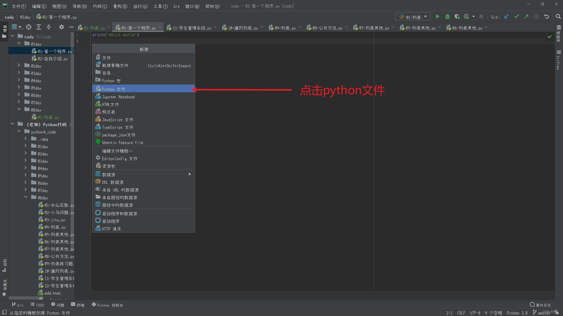This screenshot has width=563, height=316.
Task: Open the TODO tool window
Action: pos(37,305)
